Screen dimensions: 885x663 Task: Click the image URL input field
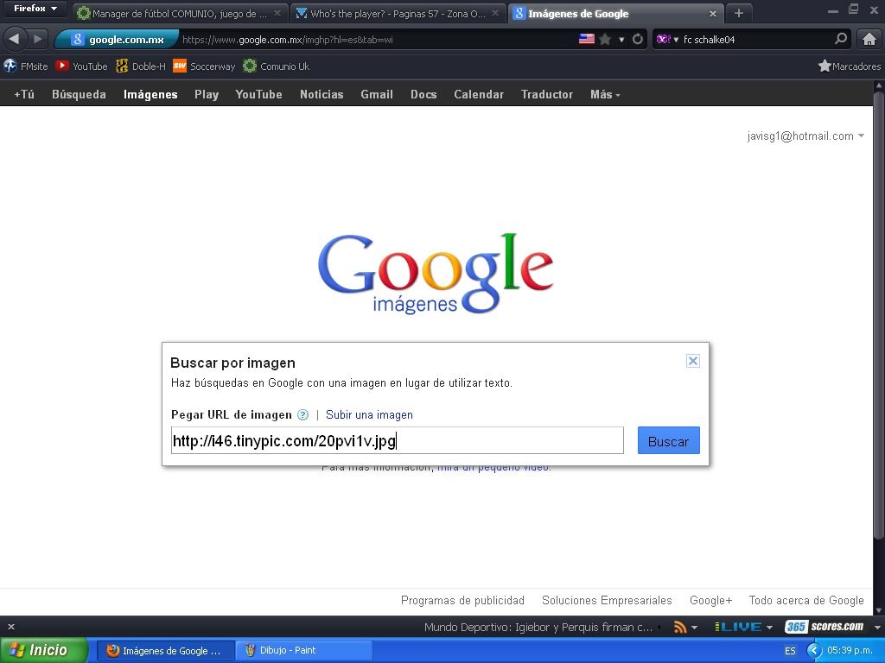pos(398,440)
